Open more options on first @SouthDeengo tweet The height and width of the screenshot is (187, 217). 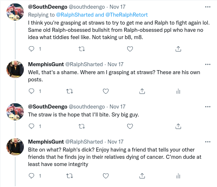coord(208,7)
